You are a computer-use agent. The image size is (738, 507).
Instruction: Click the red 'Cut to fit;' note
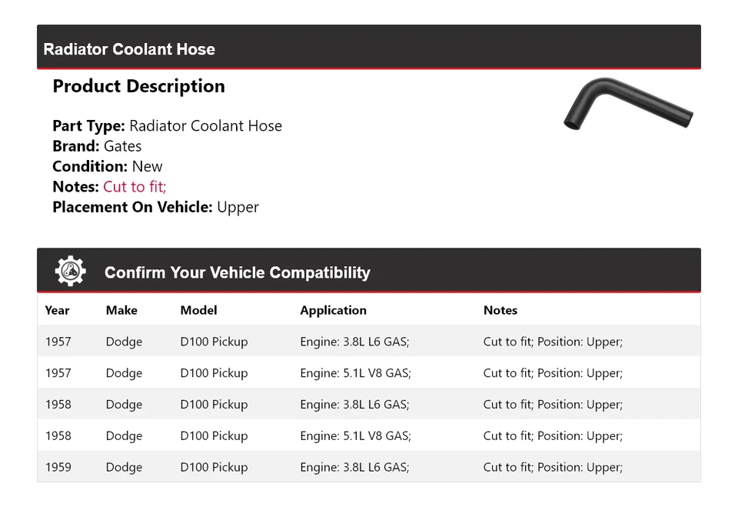(135, 187)
